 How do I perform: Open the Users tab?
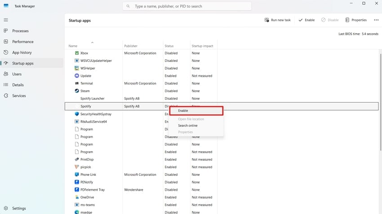point(32,74)
